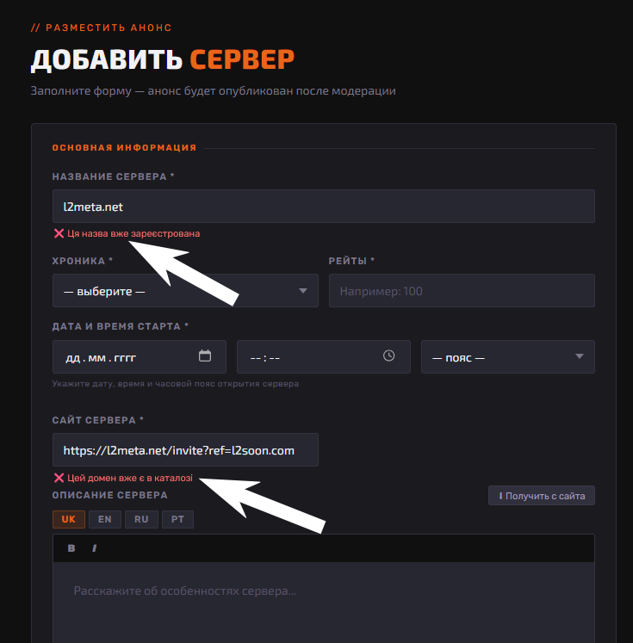This screenshot has height=643, width=633.
Task: Click into the server description text area
Action: pyautogui.click(x=324, y=603)
